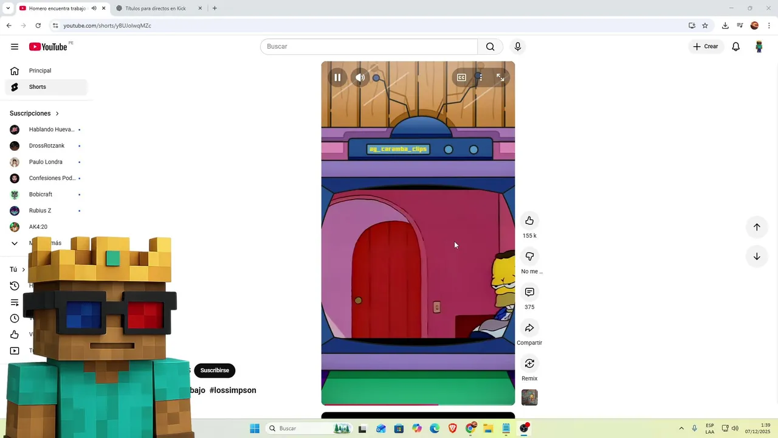Expand the Tú section chevron

click(24, 269)
